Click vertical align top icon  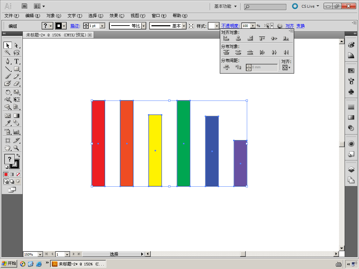click(x=262, y=39)
